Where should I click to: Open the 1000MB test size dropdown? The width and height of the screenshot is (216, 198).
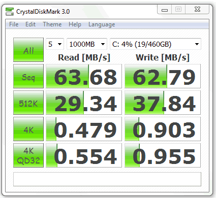pyautogui.click(x=87, y=44)
